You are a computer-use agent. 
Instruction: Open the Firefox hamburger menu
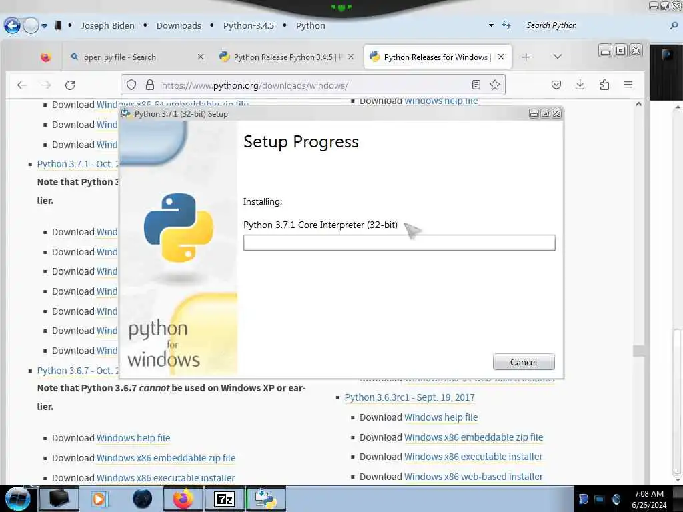628,85
